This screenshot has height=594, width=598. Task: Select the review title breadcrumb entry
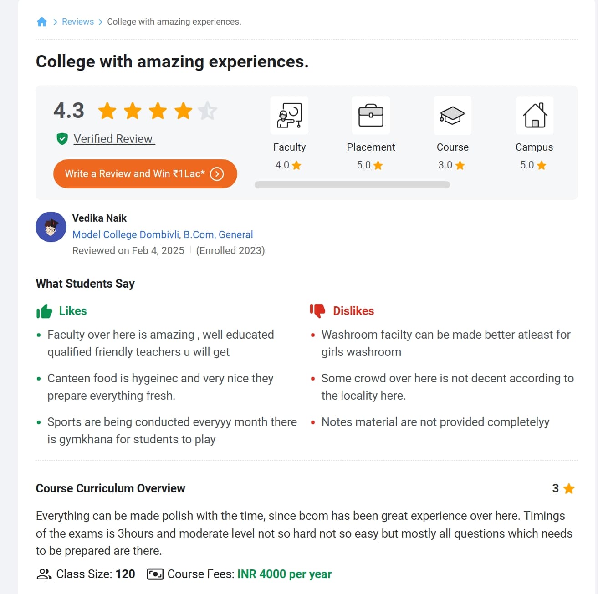pos(174,21)
